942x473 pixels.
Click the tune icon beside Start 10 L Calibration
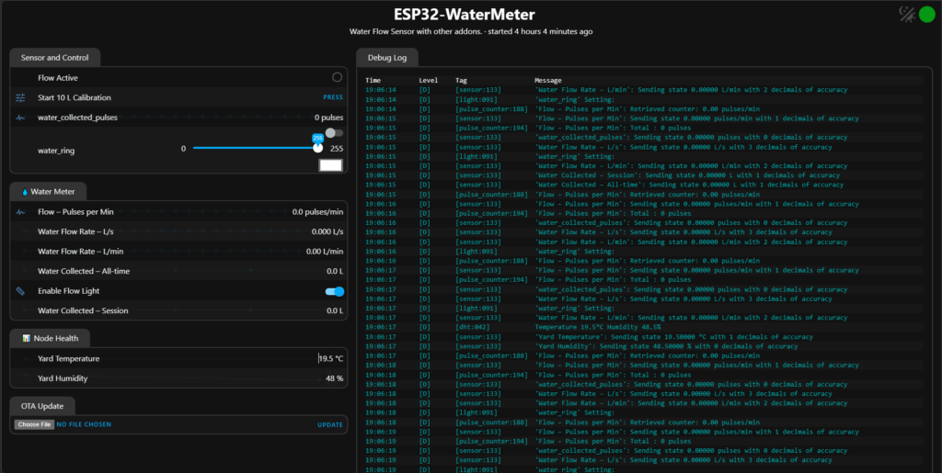pos(20,97)
